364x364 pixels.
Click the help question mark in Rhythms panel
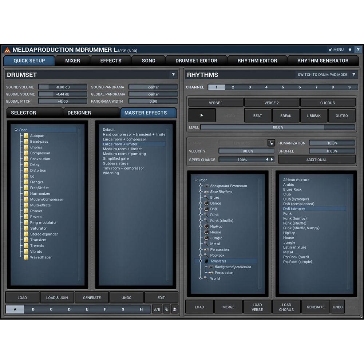353,75
